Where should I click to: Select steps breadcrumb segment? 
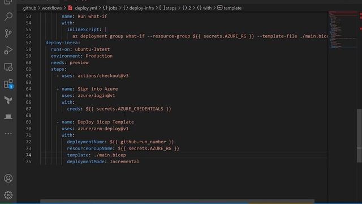point(168,8)
